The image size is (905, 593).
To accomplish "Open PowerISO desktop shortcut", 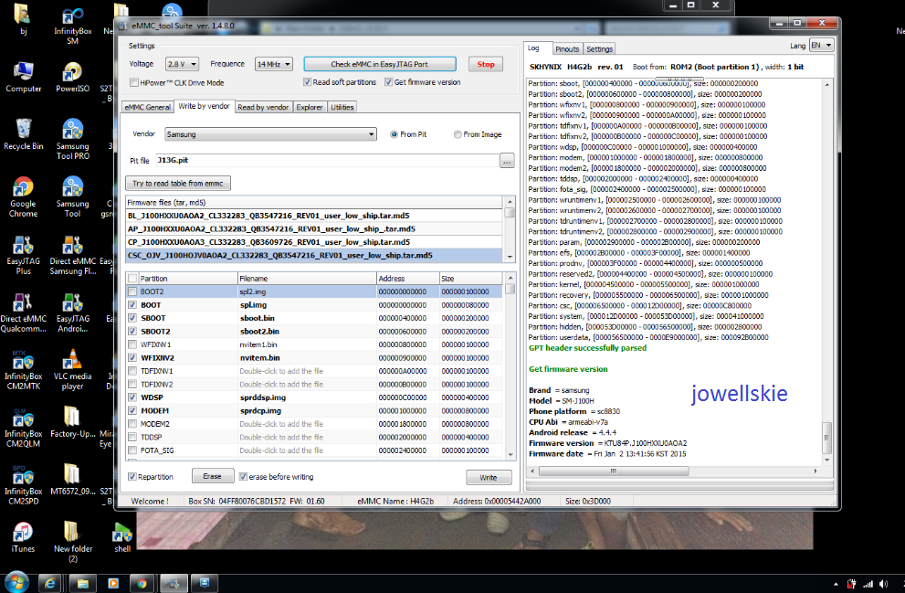I will click(73, 77).
